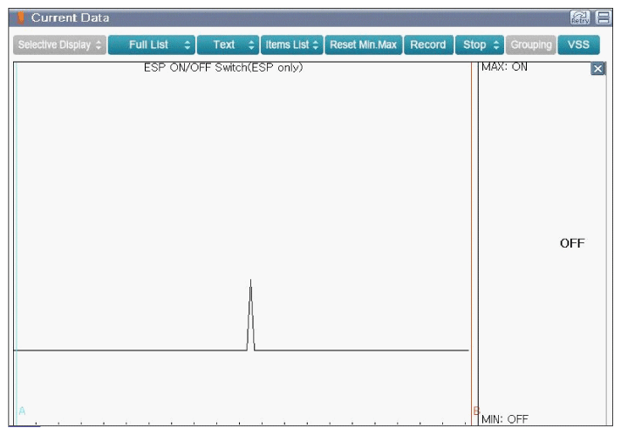Click the current OFF value reading
621x435 pixels.
click(x=572, y=243)
